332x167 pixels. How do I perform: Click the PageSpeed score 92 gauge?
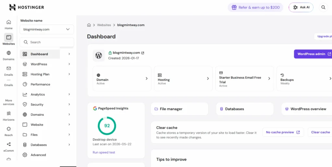coord(107,126)
